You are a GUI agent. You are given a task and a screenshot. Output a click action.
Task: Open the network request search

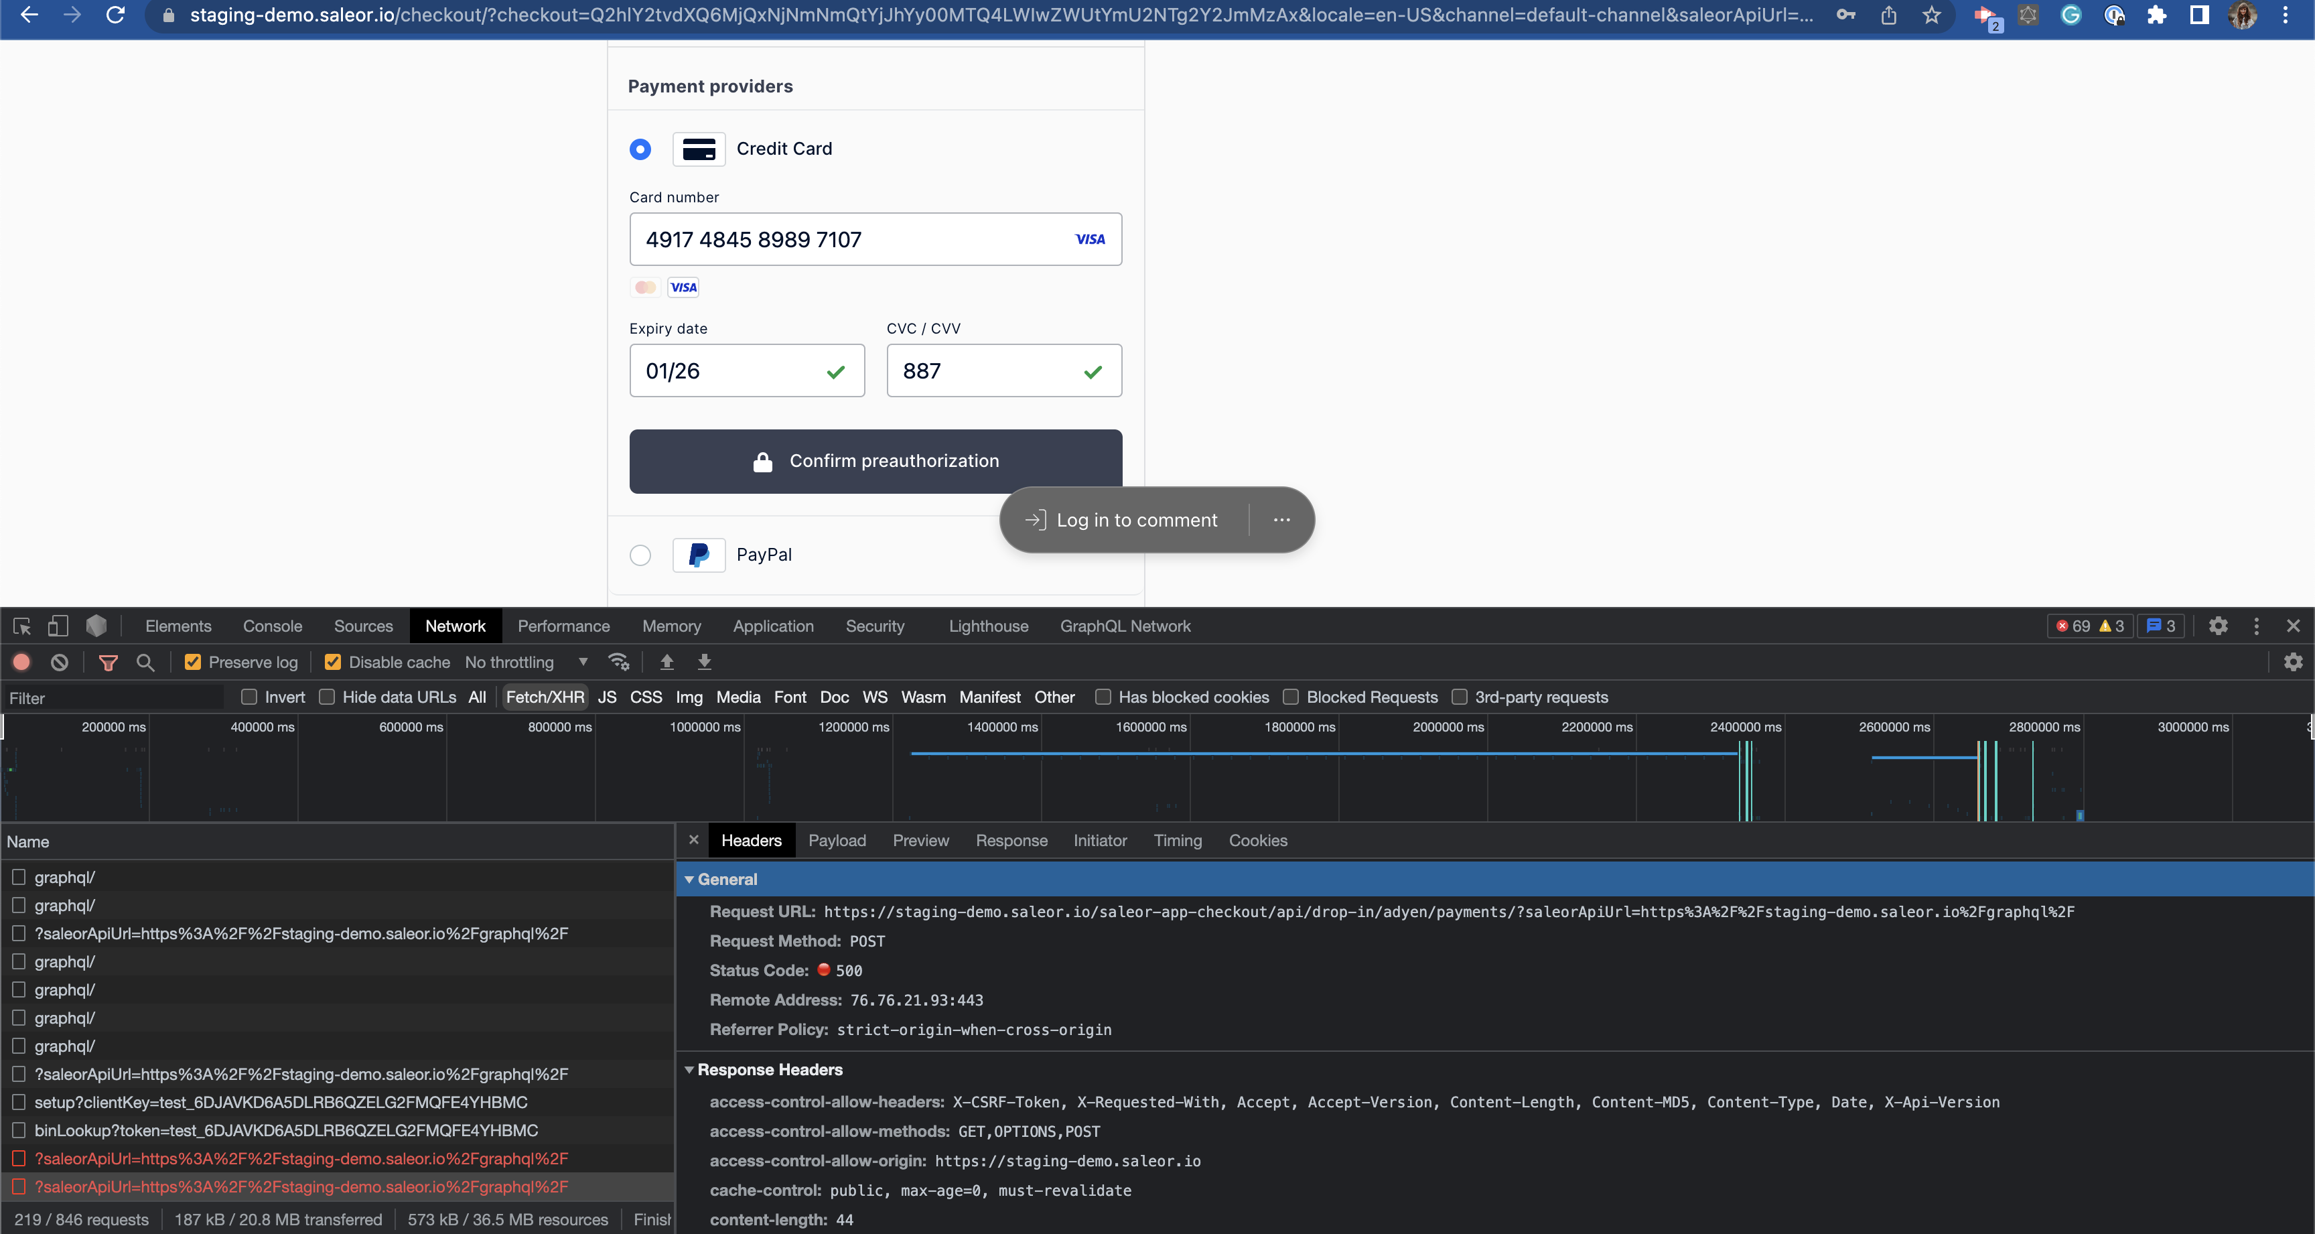[x=145, y=663]
